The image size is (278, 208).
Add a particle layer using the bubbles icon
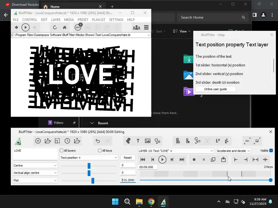tap(157, 141)
